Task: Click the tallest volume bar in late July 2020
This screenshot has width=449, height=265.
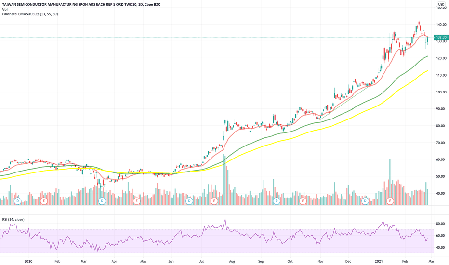Action: pos(224,180)
